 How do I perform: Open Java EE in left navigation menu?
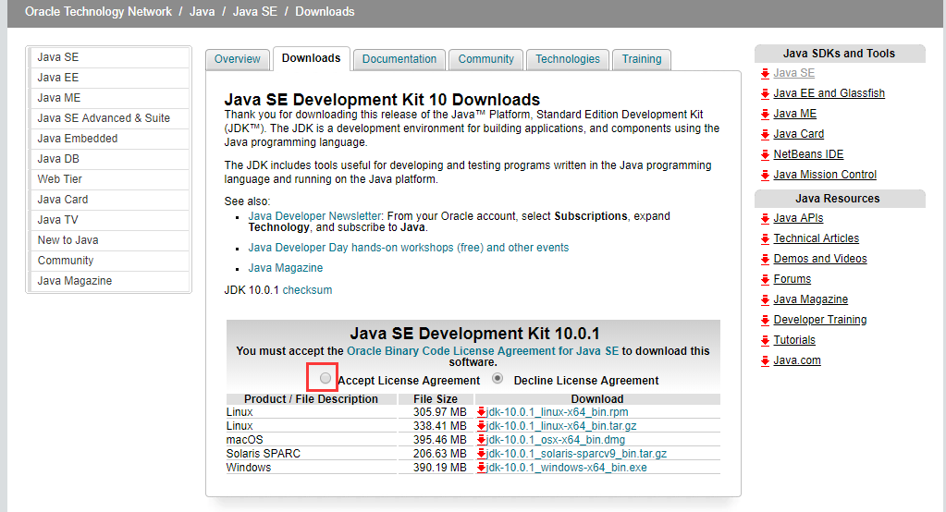coord(109,78)
